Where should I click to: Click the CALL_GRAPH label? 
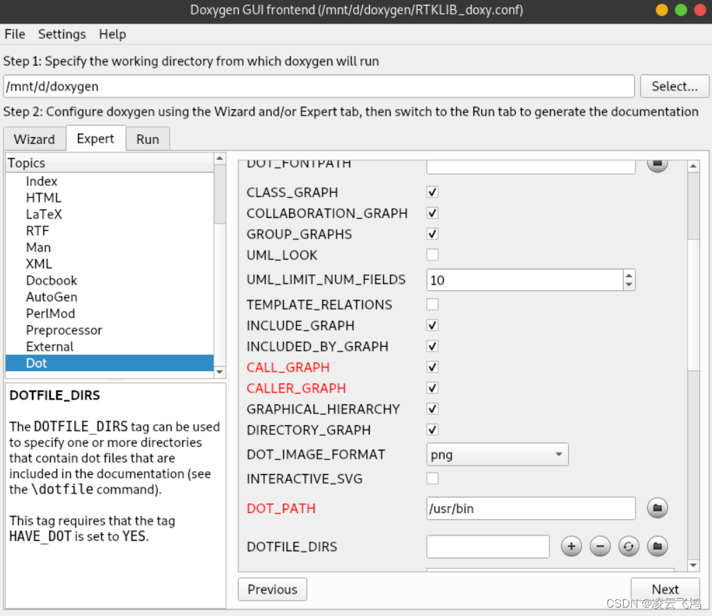288,368
